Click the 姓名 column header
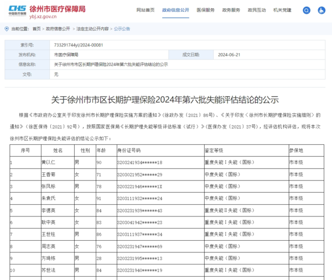 58,150
